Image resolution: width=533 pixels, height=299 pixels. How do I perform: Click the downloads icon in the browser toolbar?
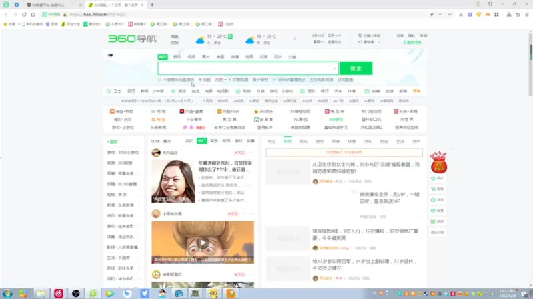coord(509,15)
